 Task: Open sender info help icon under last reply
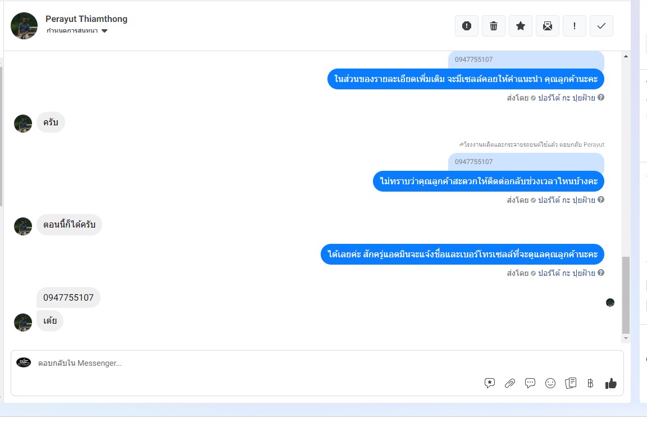coord(601,272)
